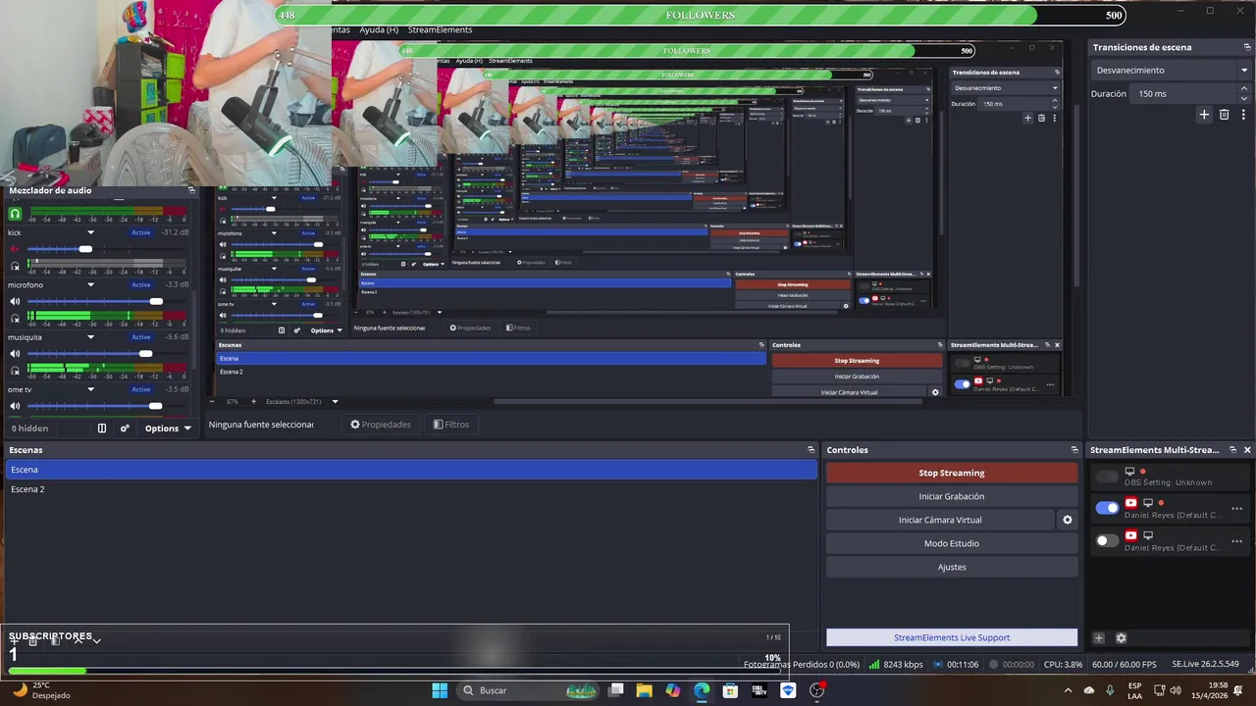Open StreamElements multi-stream settings gear

tap(1122, 638)
